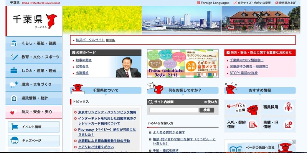Click the globe icon for Foreign Languages

(198, 3)
